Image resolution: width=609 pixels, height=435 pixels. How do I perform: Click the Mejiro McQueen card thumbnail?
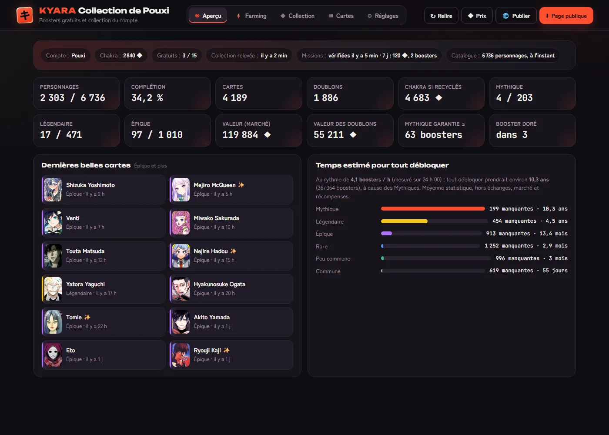click(181, 190)
